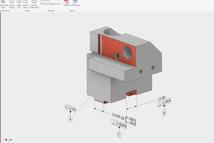Image resolution: width=214 pixels, height=143 pixels.
Task: Select the datum B label box
Action: [164, 113]
